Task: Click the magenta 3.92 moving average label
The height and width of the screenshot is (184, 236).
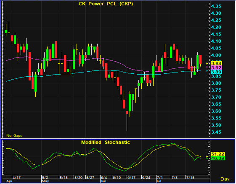Action: pyautogui.click(x=216, y=67)
